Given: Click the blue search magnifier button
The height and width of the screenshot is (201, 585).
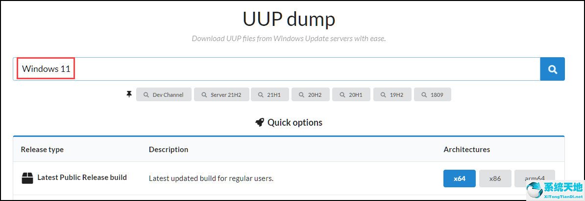Looking at the screenshot, I should coord(552,69).
